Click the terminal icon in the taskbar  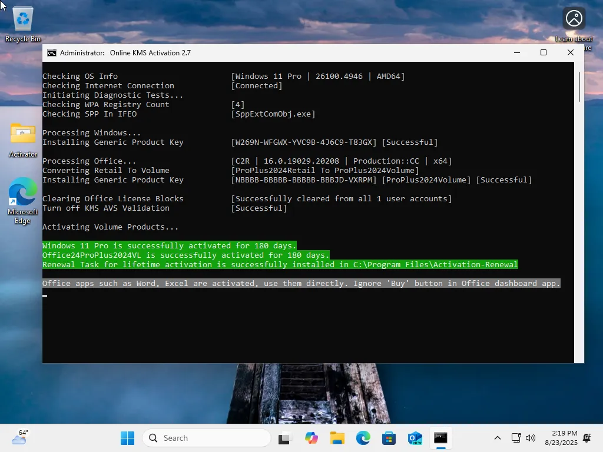click(440, 438)
